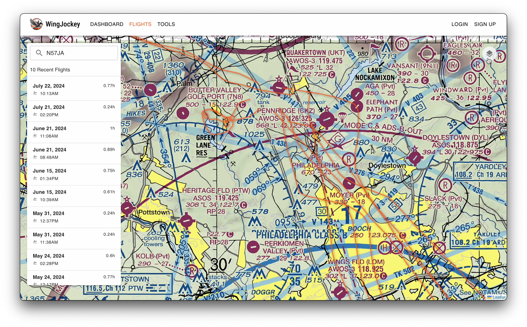The image size is (527, 327).
Task: Open the June 15, 2024 10:39AM flight
Action: tap(74, 196)
